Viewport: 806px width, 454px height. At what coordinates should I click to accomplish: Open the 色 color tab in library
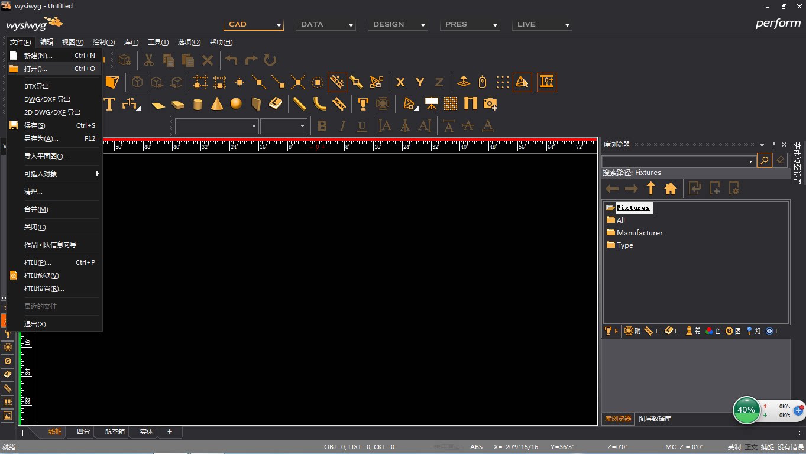pyautogui.click(x=713, y=331)
